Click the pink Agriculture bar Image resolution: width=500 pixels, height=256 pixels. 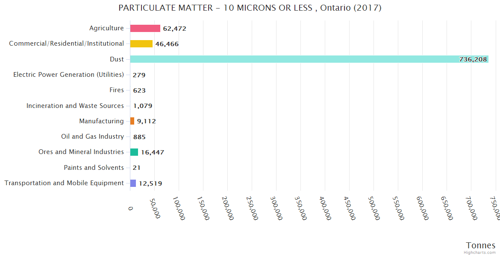(x=145, y=28)
